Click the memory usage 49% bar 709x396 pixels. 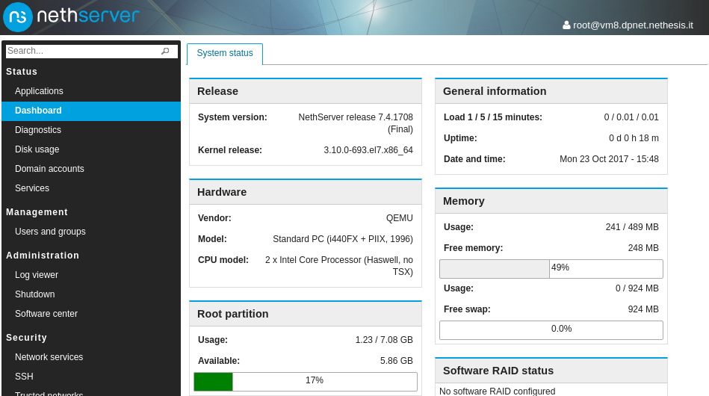pos(551,269)
